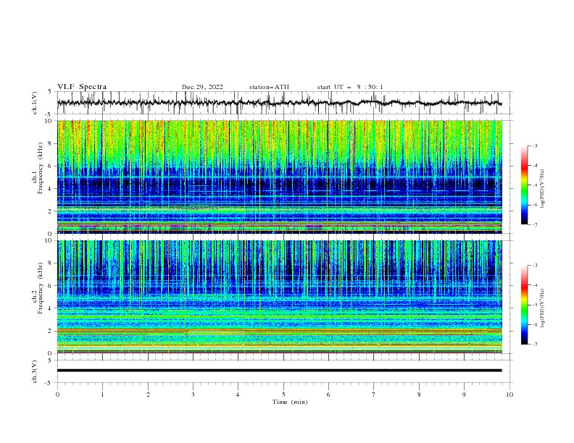
Task: Click the time axis tick label "0"
Action: click(57, 395)
